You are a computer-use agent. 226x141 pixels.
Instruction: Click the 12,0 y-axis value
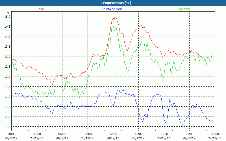pyautogui.click(x=8, y=76)
